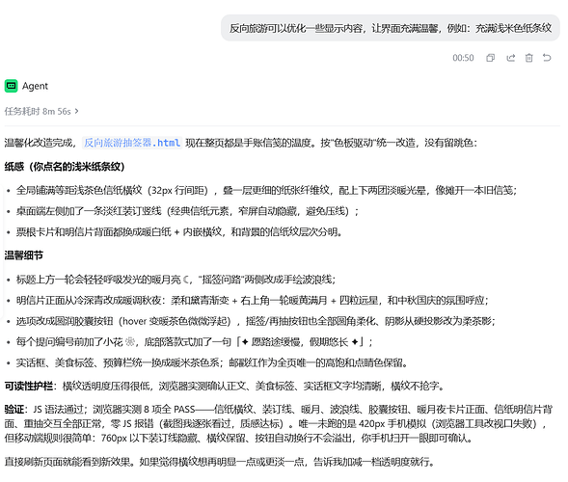Screen dimensions: 568x482
Task: Click the bullet starting 标题上方一轮会轻轻呼吸发光
Action: point(176,280)
